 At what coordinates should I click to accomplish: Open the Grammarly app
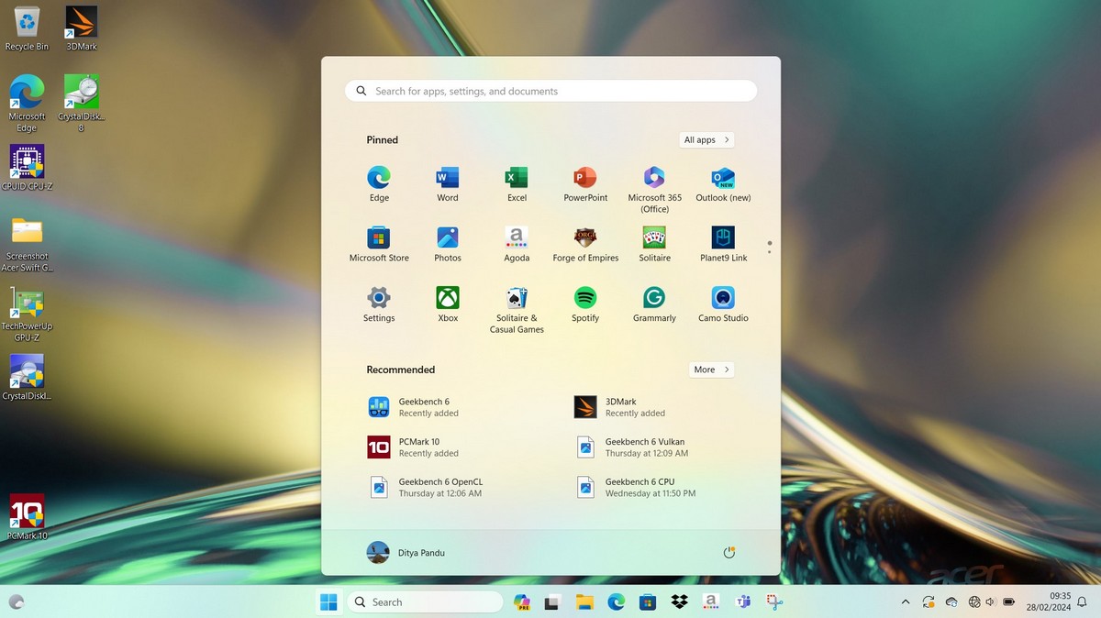click(654, 305)
